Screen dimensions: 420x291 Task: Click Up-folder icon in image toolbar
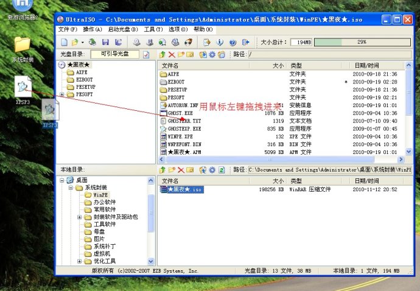click(163, 55)
